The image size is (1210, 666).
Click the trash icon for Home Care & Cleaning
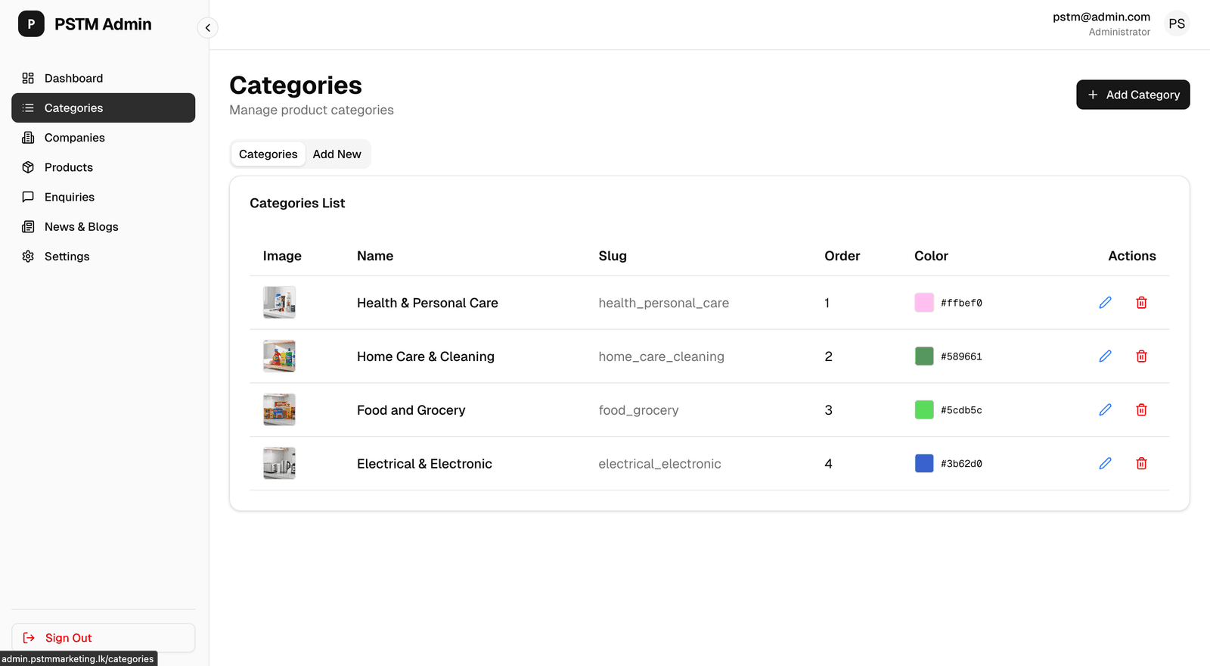(x=1141, y=356)
